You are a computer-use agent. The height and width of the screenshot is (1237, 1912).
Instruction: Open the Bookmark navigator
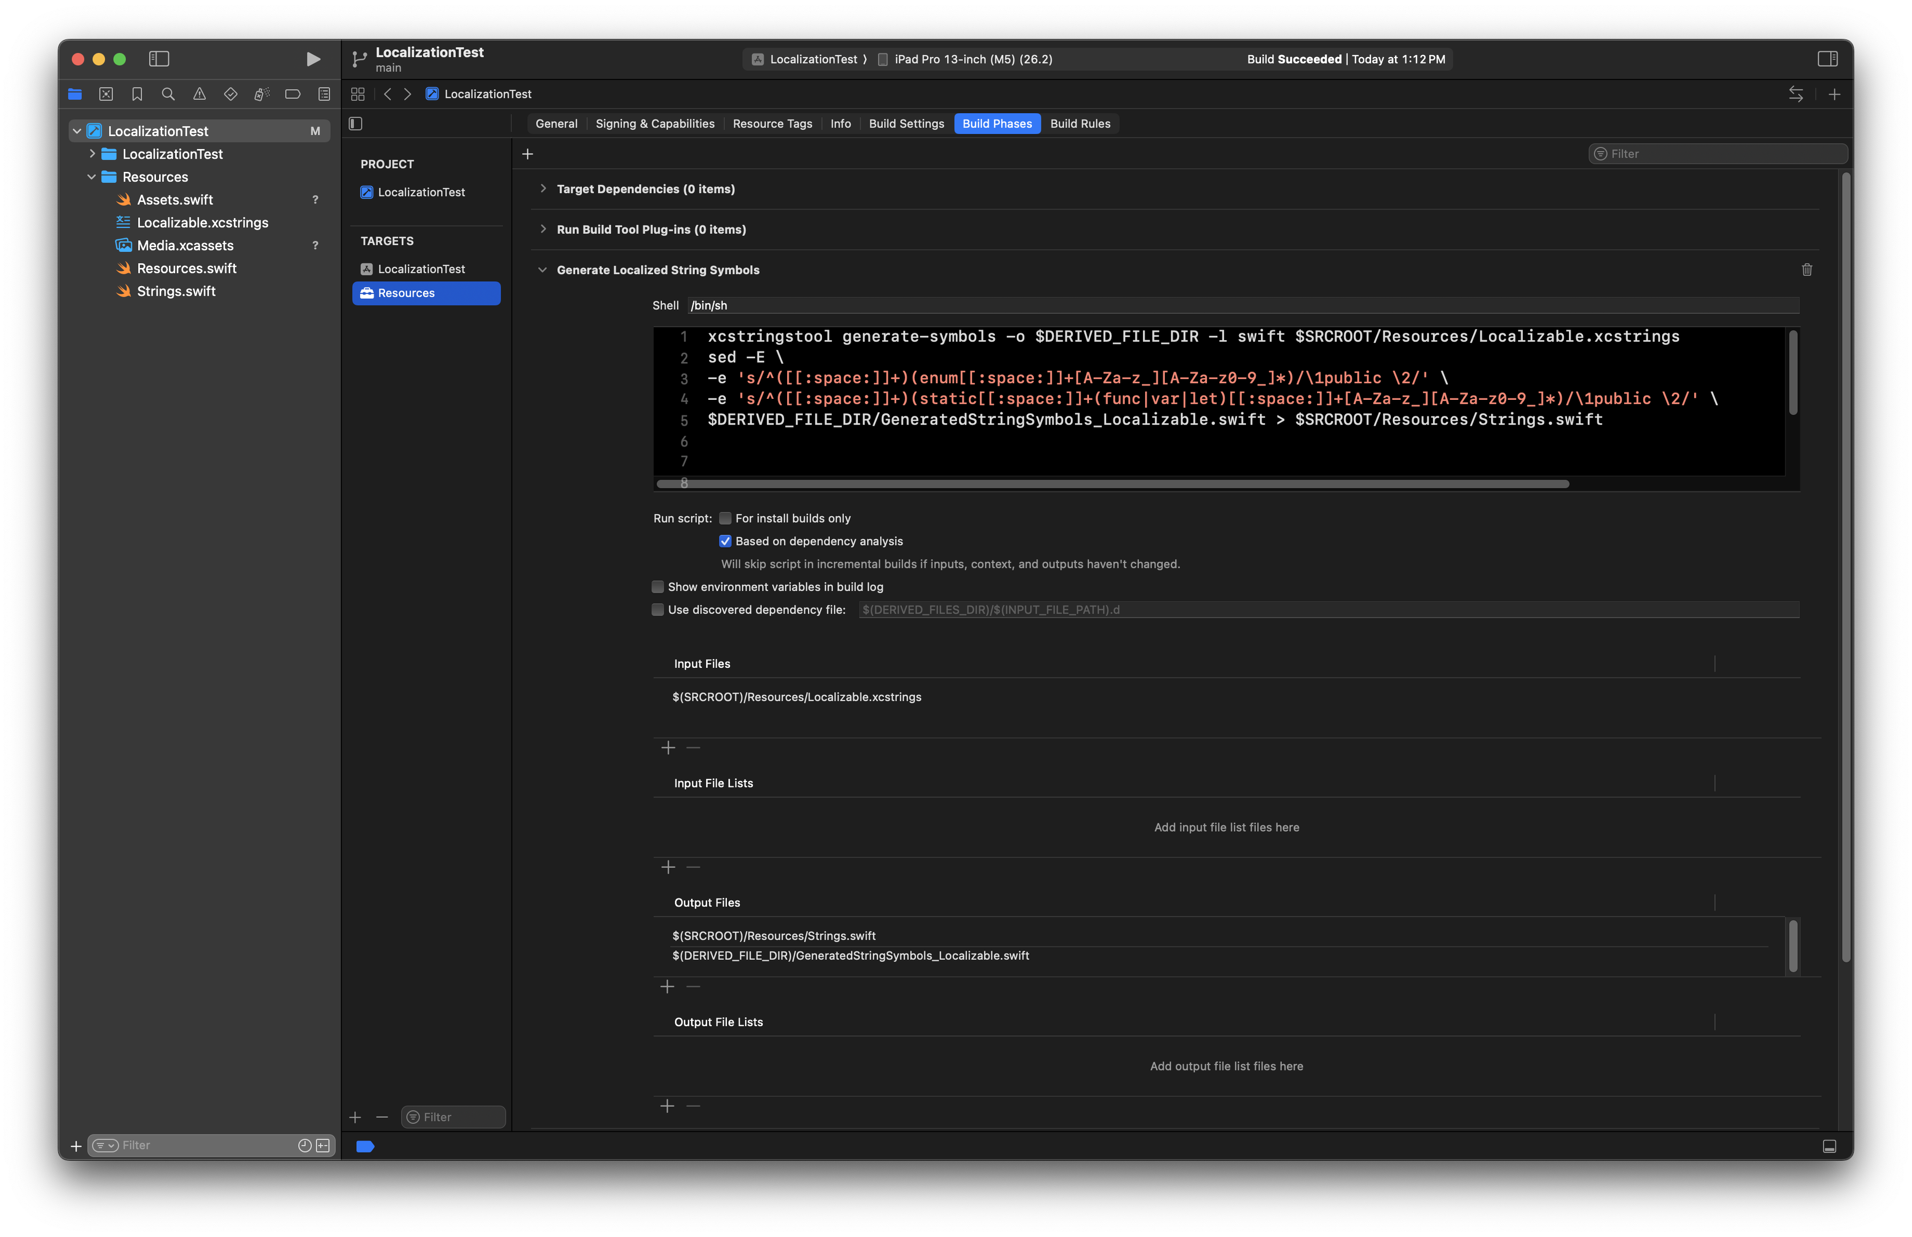click(137, 94)
